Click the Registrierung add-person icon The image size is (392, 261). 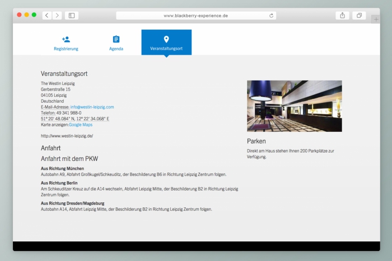(66, 39)
